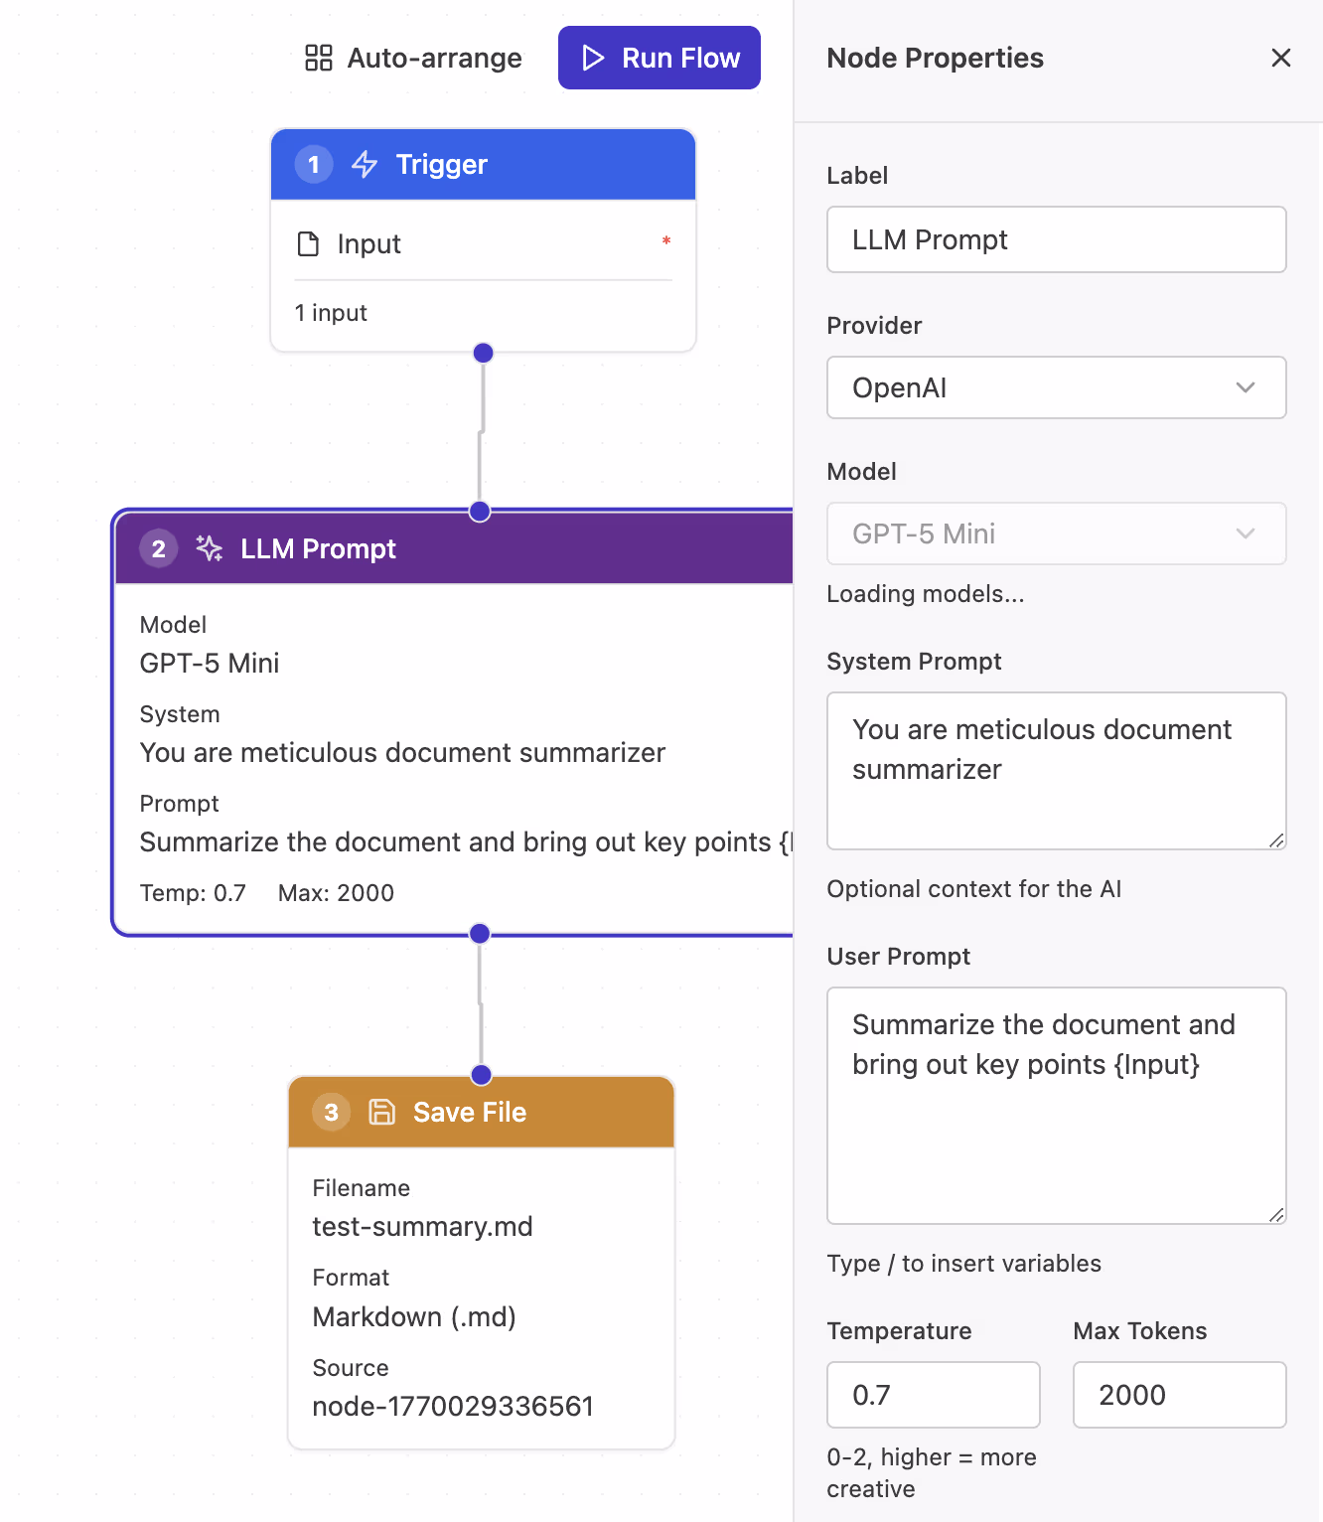Click the lightning bolt icon on Trigger node

pyautogui.click(x=365, y=164)
